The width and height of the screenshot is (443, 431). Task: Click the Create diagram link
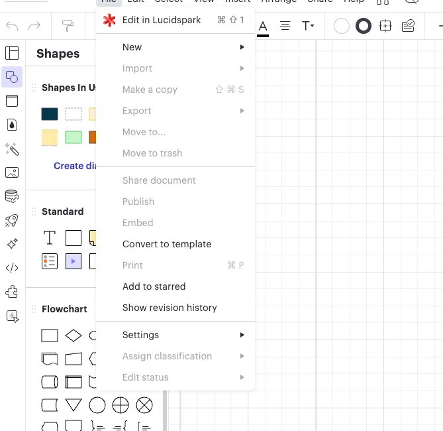point(75,166)
